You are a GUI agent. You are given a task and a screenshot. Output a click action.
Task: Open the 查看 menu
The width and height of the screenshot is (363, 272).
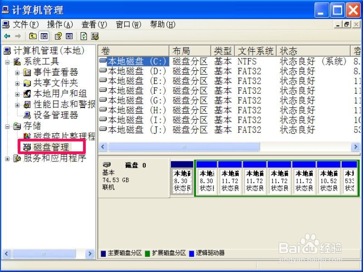(93, 24)
